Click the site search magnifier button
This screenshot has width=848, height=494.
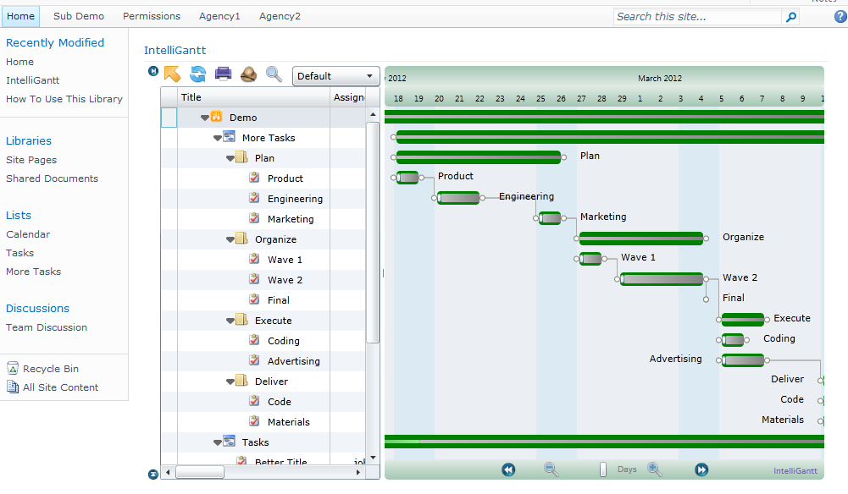[790, 16]
